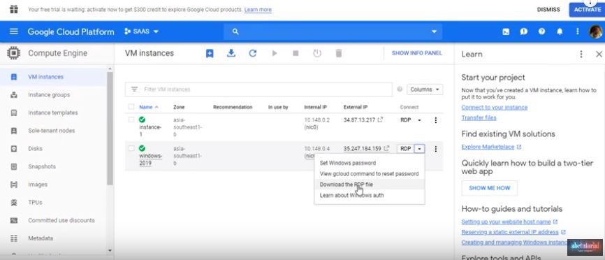The height and width of the screenshot is (260, 605).
Task: Select Learn about Windows auth
Action: (x=370, y=195)
